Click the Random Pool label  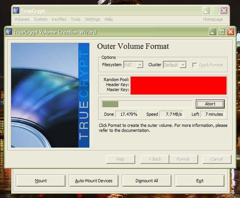pos(117,79)
